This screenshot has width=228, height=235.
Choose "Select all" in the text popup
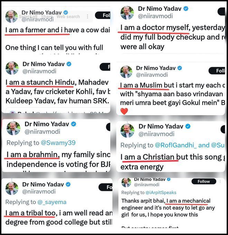coord(28,17)
